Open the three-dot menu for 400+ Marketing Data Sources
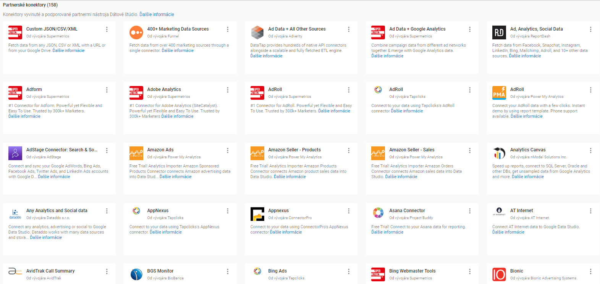 click(x=228, y=29)
